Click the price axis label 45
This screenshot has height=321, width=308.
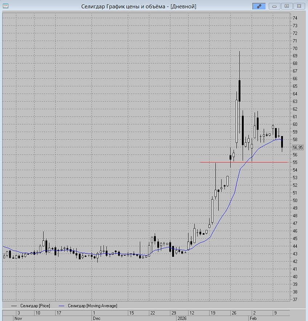[x=295, y=239]
